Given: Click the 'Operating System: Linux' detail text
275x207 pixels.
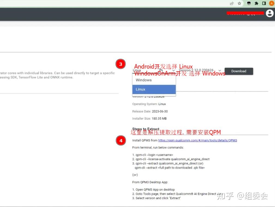Looking at the screenshot, I should (149, 104).
